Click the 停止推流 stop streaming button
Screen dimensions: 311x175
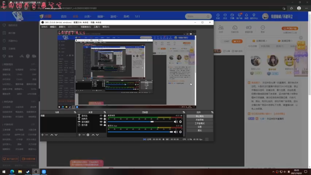[199, 116]
